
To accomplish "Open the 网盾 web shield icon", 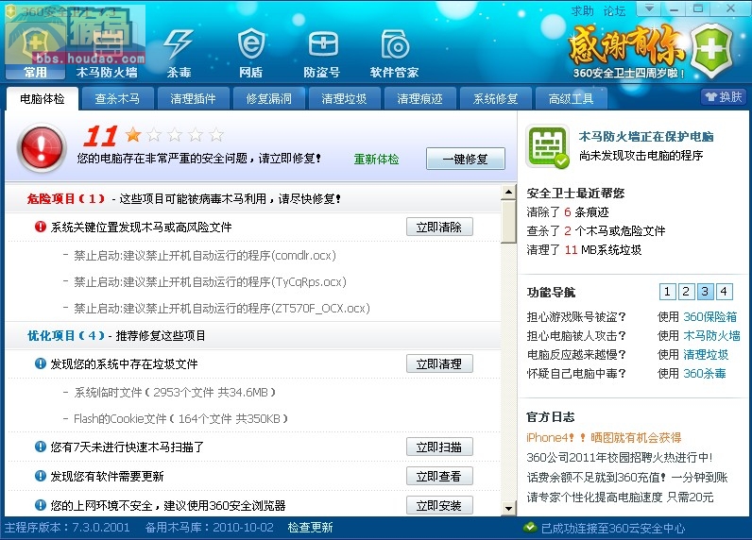I will [251, 53].
